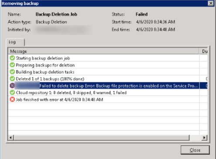
Task: Click the 'Backup Deletion Job' name value
Action: (56, 14)
